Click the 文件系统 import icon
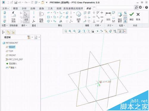This screenshot has height=111, width=149. click(13, 17)
